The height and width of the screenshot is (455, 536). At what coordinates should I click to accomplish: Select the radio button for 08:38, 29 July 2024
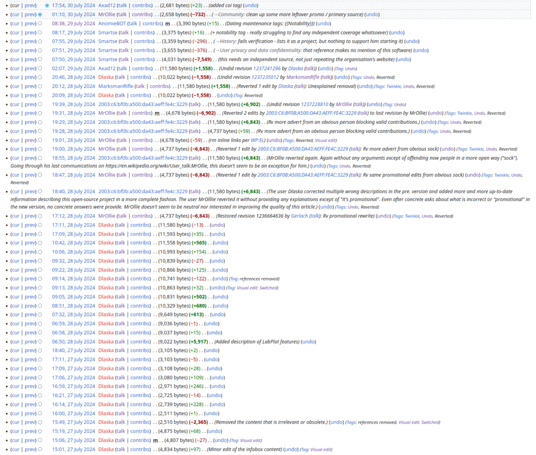coord(40,24)
